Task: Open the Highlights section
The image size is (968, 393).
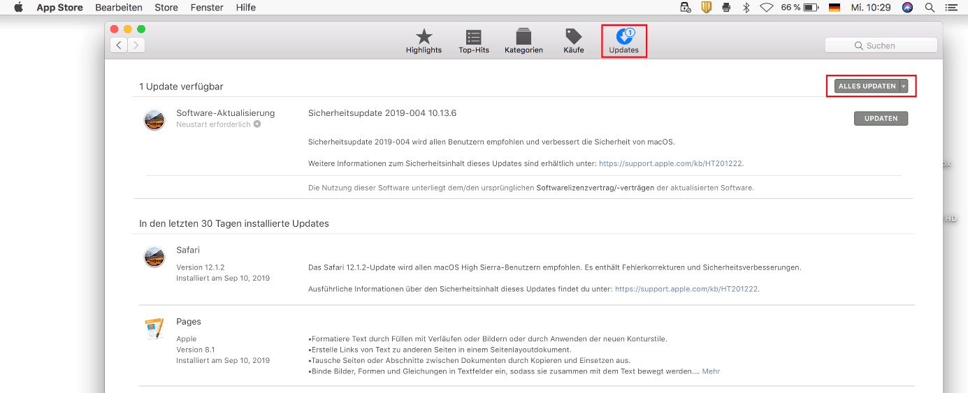Action: point(424,41)
